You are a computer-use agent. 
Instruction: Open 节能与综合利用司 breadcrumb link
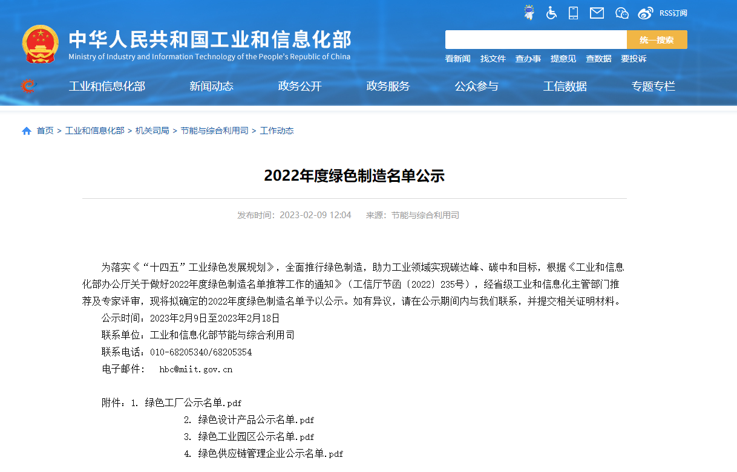[214, 130]
